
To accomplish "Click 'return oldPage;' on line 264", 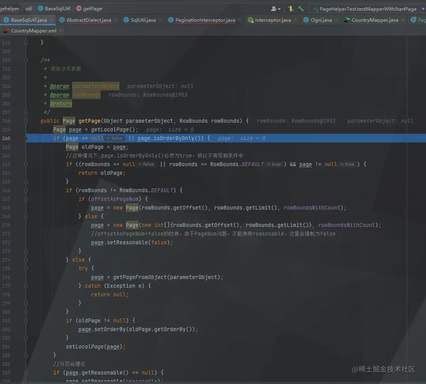I will point(102,173).
